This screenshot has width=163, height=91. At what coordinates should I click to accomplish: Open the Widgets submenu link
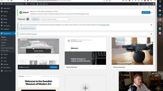[x=3, y=42]
